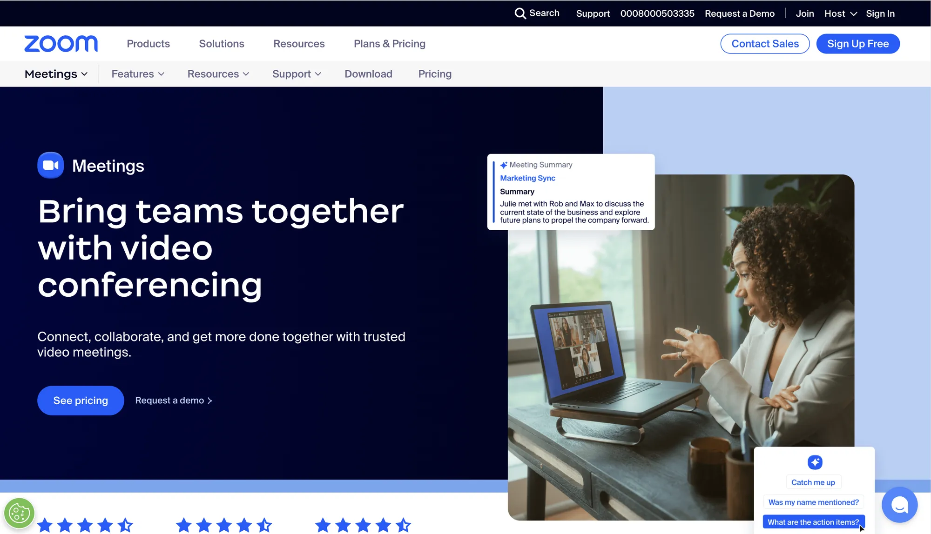Go to Plans & Pricing
Image resolution: width=931 pixels, height=534 pixels.
(390, 44)
